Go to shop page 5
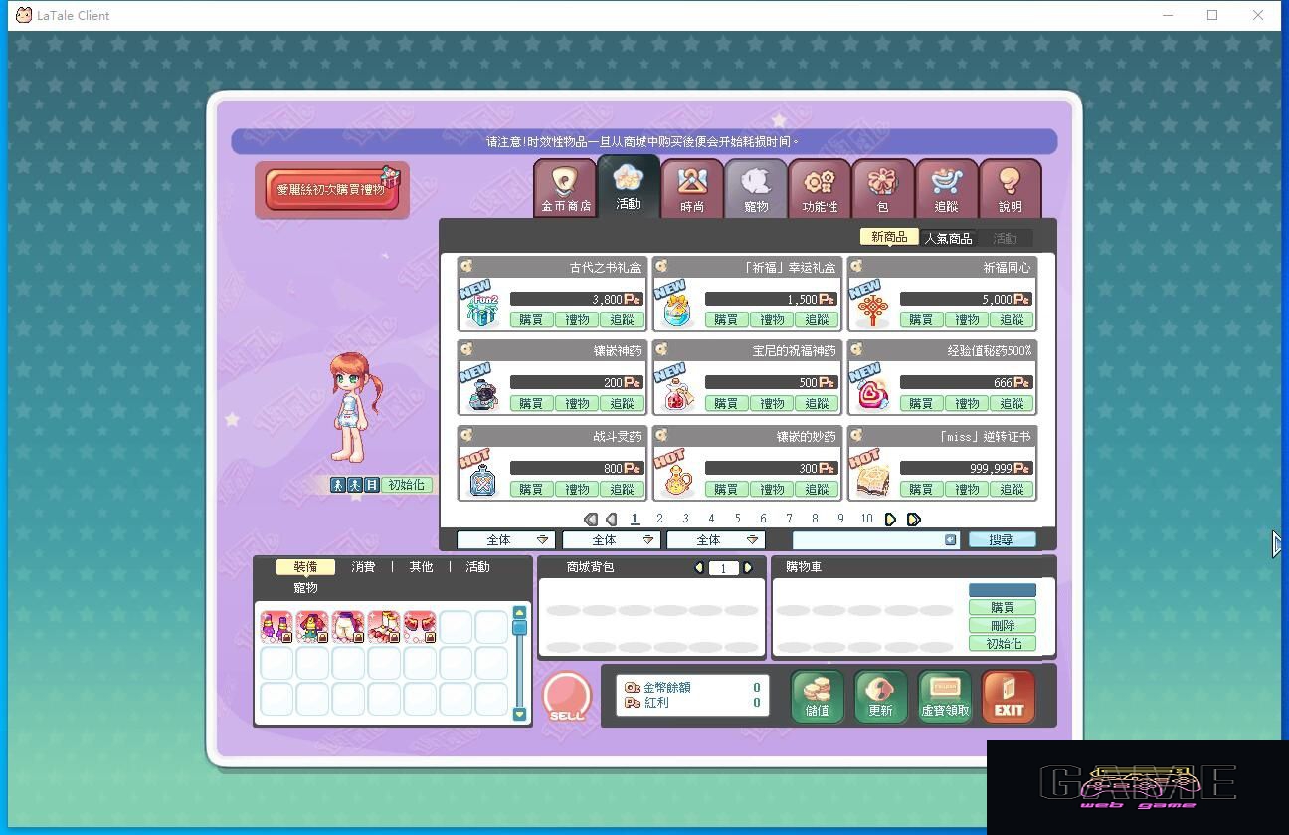Image resolution: width=1289 pixels, height=835 pixels. [x=737, y=519]
